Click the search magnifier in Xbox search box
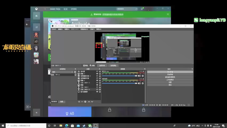Viewport: 227px width, 128px height. (136, 9)
